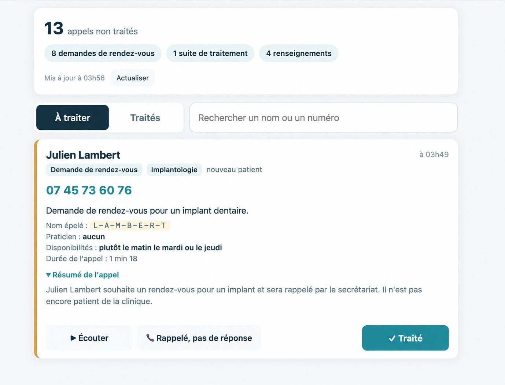Viewport: 505px width, 385px height.
Task: Toggle the Résumé de l'appel section
Action: pyautogui.click(x=82, y=275)
